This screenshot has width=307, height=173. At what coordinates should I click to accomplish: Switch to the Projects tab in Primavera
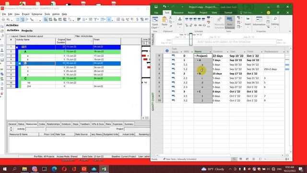pos(27,31)
